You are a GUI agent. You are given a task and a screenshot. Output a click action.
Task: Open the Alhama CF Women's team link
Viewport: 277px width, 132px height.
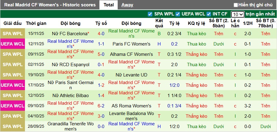pyautogui.click(x=131, y=54)
